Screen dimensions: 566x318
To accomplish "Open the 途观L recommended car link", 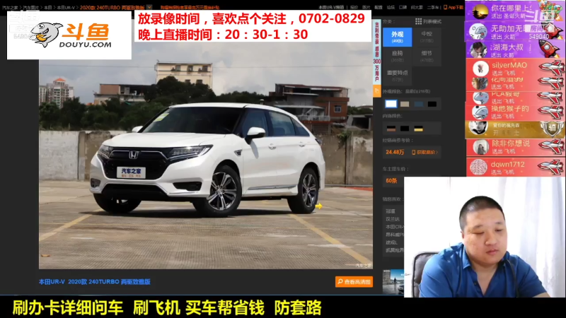I will 392,242.
